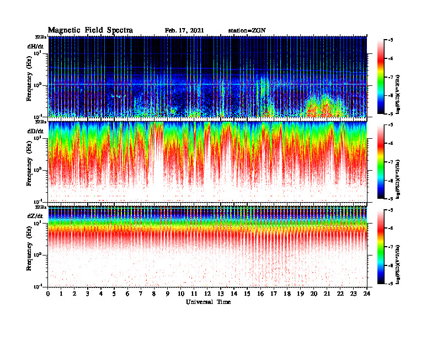Click hour "5" on the time axis
This screenshot has width=437, height=337.
pos(114,293)
